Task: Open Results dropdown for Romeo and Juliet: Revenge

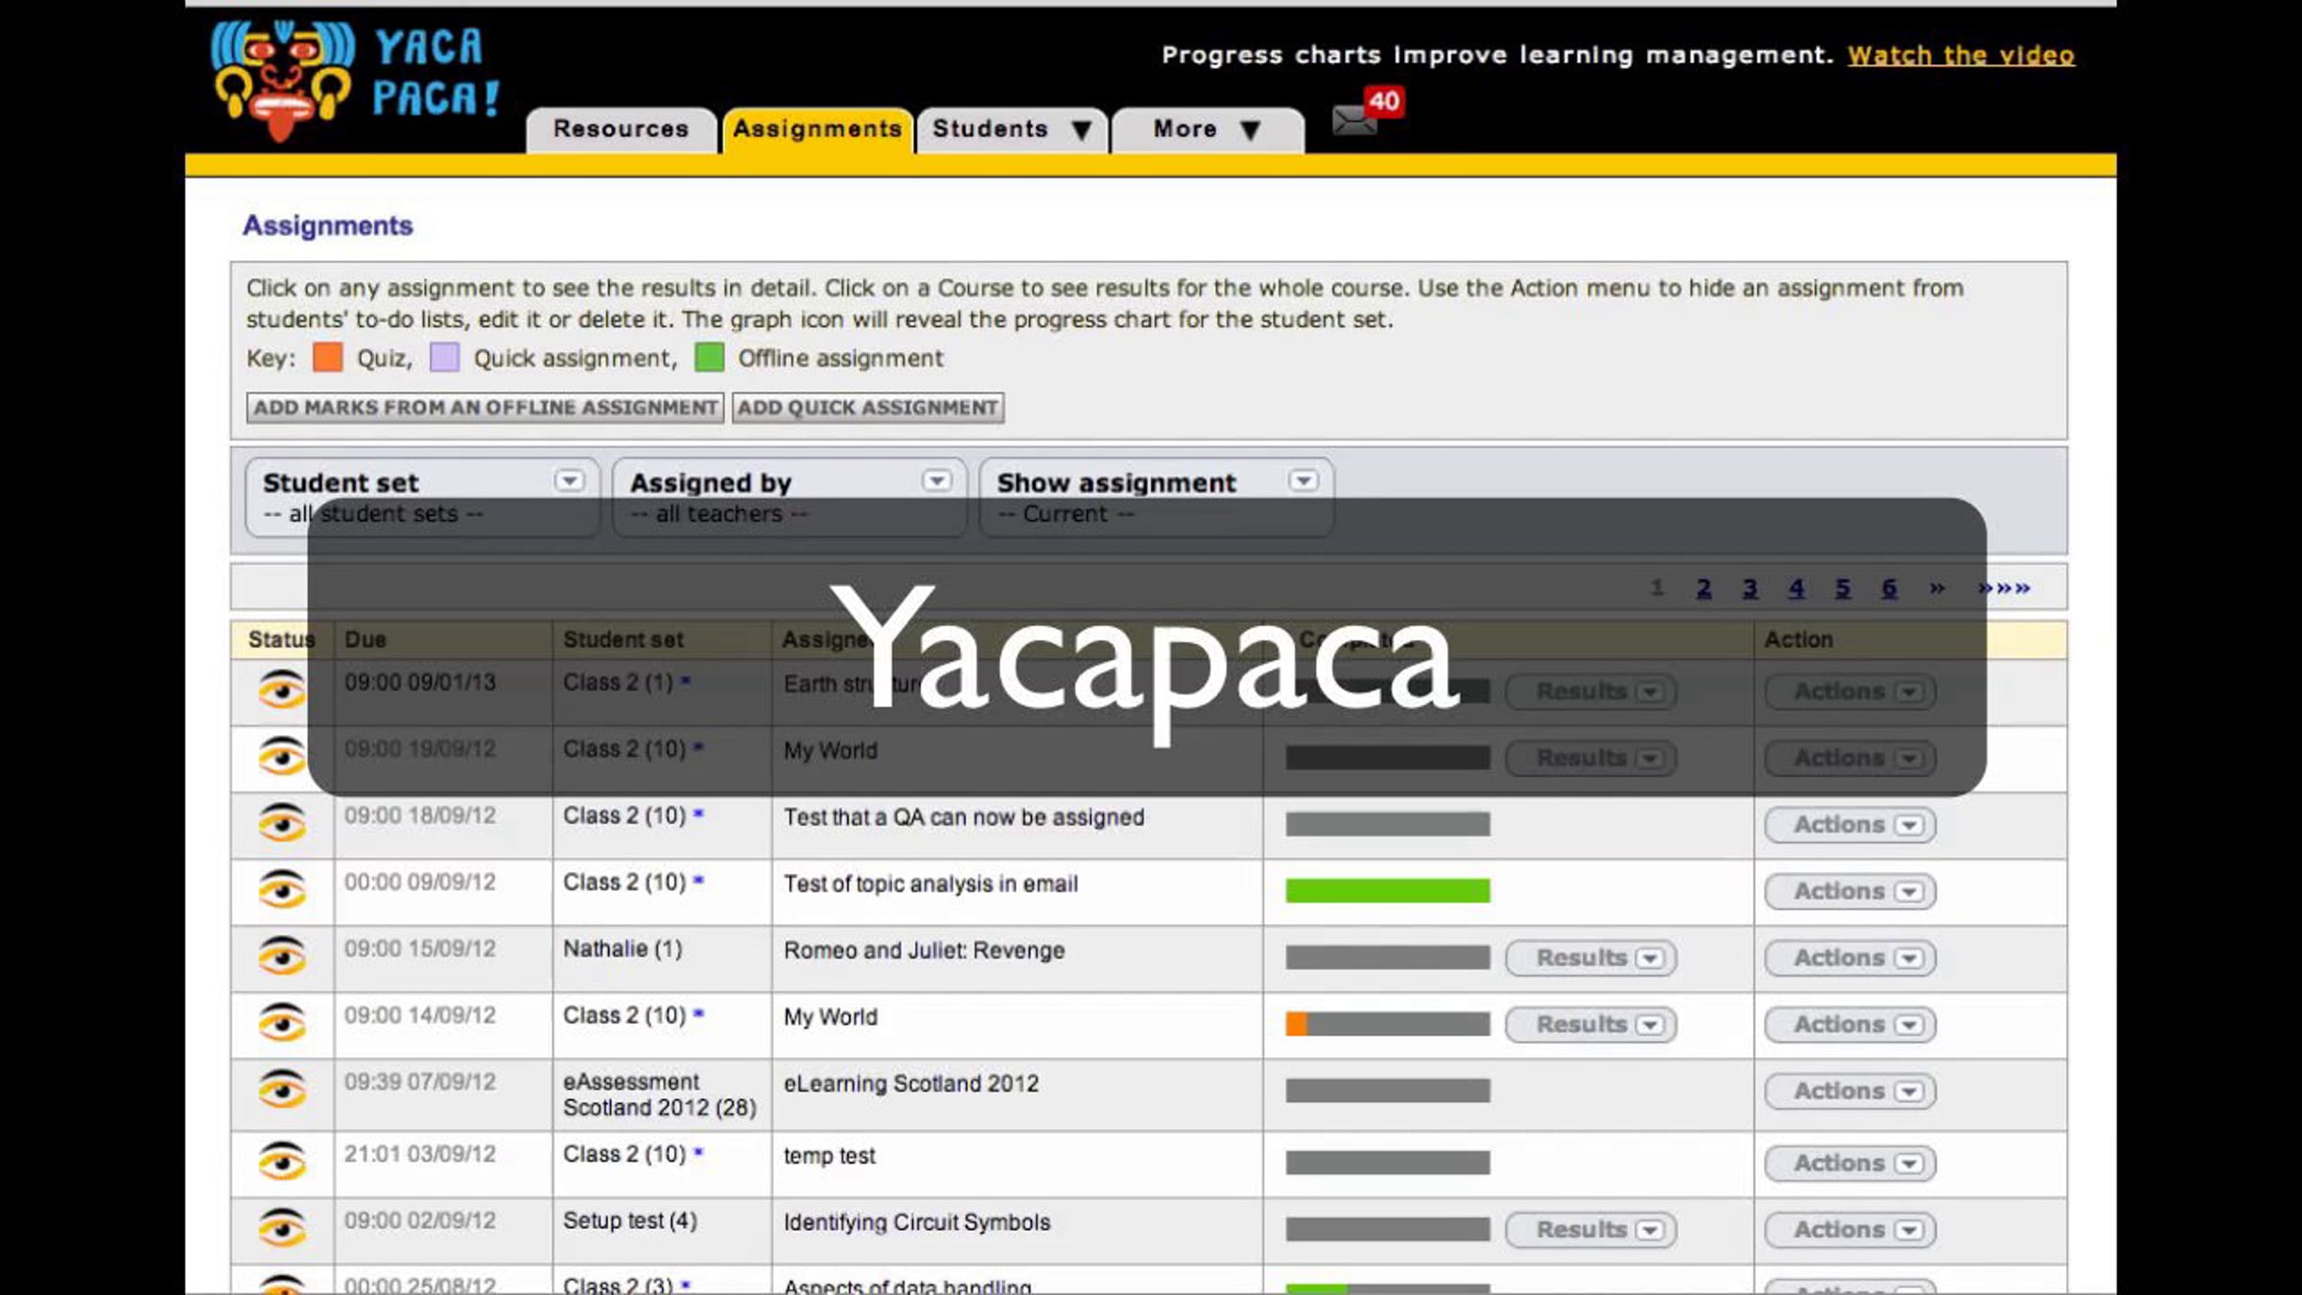Action: 1591,958
